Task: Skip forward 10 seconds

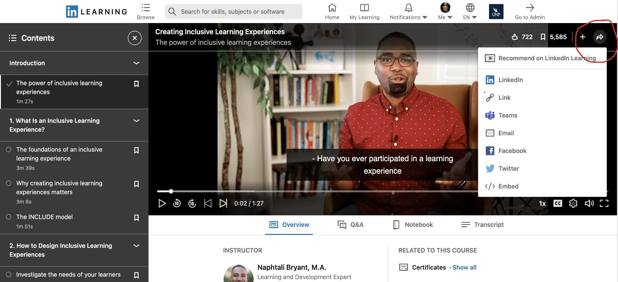Action: pyautogui.click(x=192, y=203)
